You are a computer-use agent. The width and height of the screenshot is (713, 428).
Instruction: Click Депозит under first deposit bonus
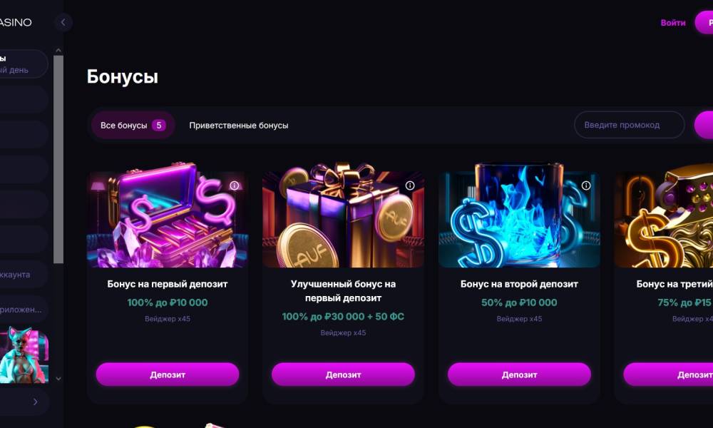point(168,374)
